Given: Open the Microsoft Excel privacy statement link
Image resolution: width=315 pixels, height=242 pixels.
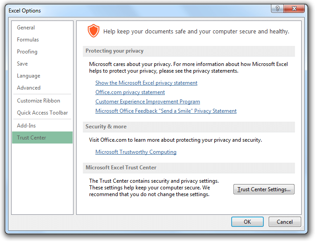Looking at the screenshot, I should point(146,83).
